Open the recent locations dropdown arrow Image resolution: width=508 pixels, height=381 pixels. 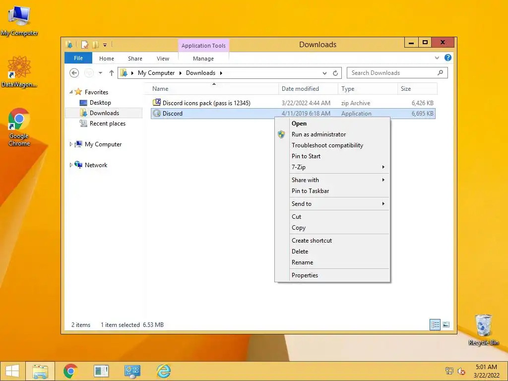click(100, 73)
